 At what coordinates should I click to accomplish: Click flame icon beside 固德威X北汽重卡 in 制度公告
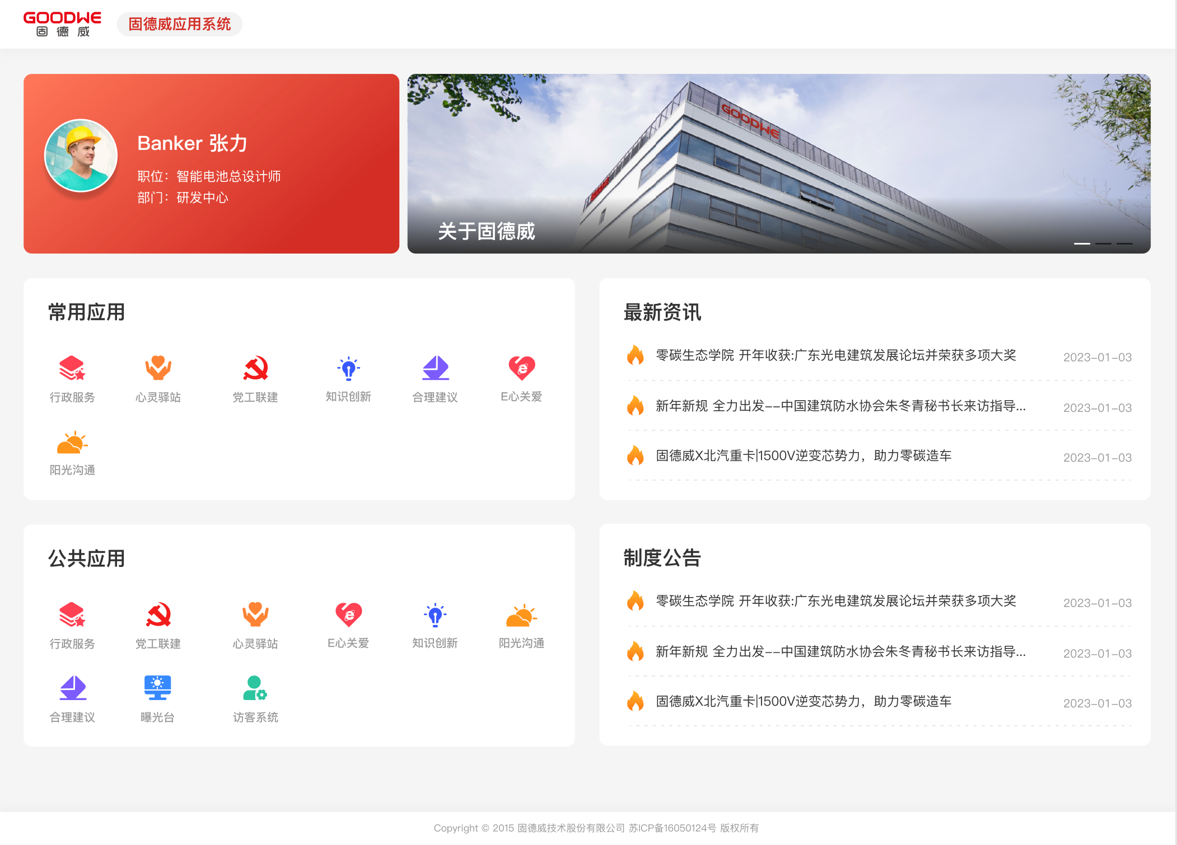(636, 701)
